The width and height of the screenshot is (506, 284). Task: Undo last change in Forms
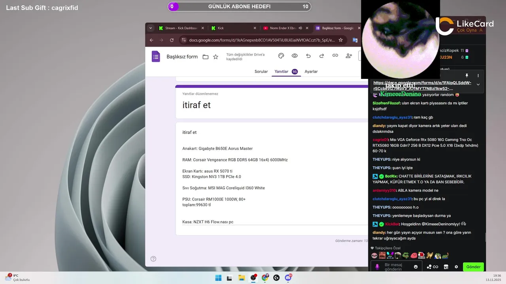coord(308,56)
